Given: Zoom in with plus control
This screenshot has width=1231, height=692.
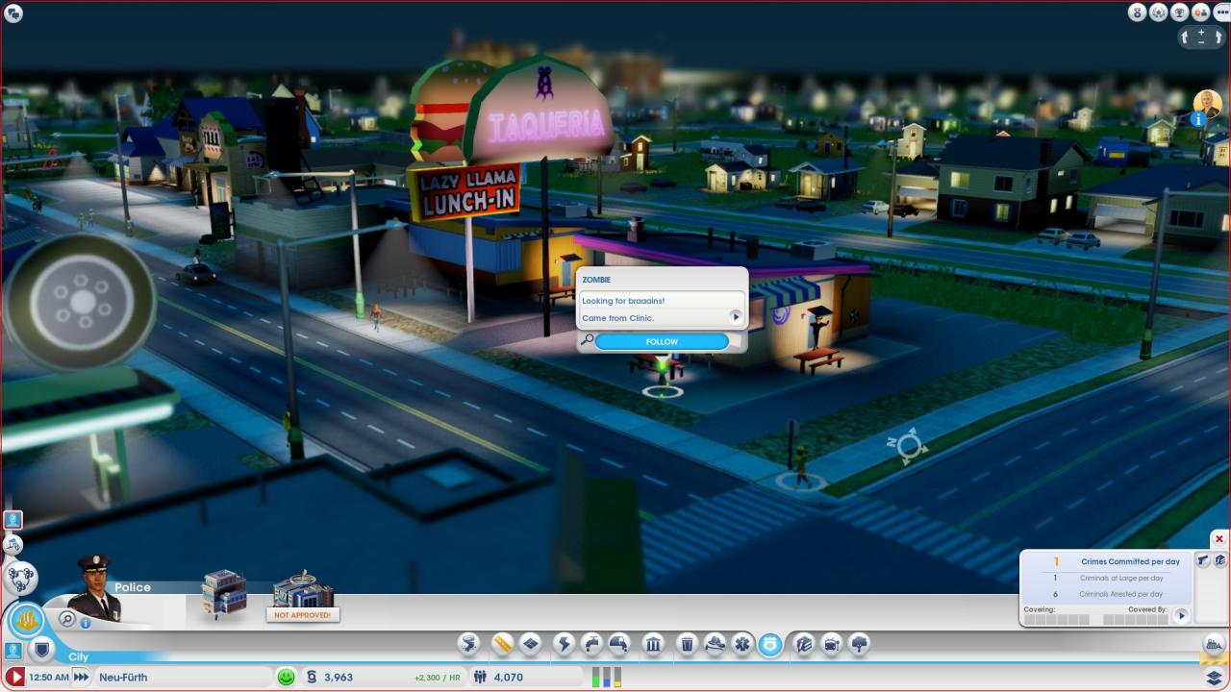Looking at the screenshot, I should [x=1202, y=32].
